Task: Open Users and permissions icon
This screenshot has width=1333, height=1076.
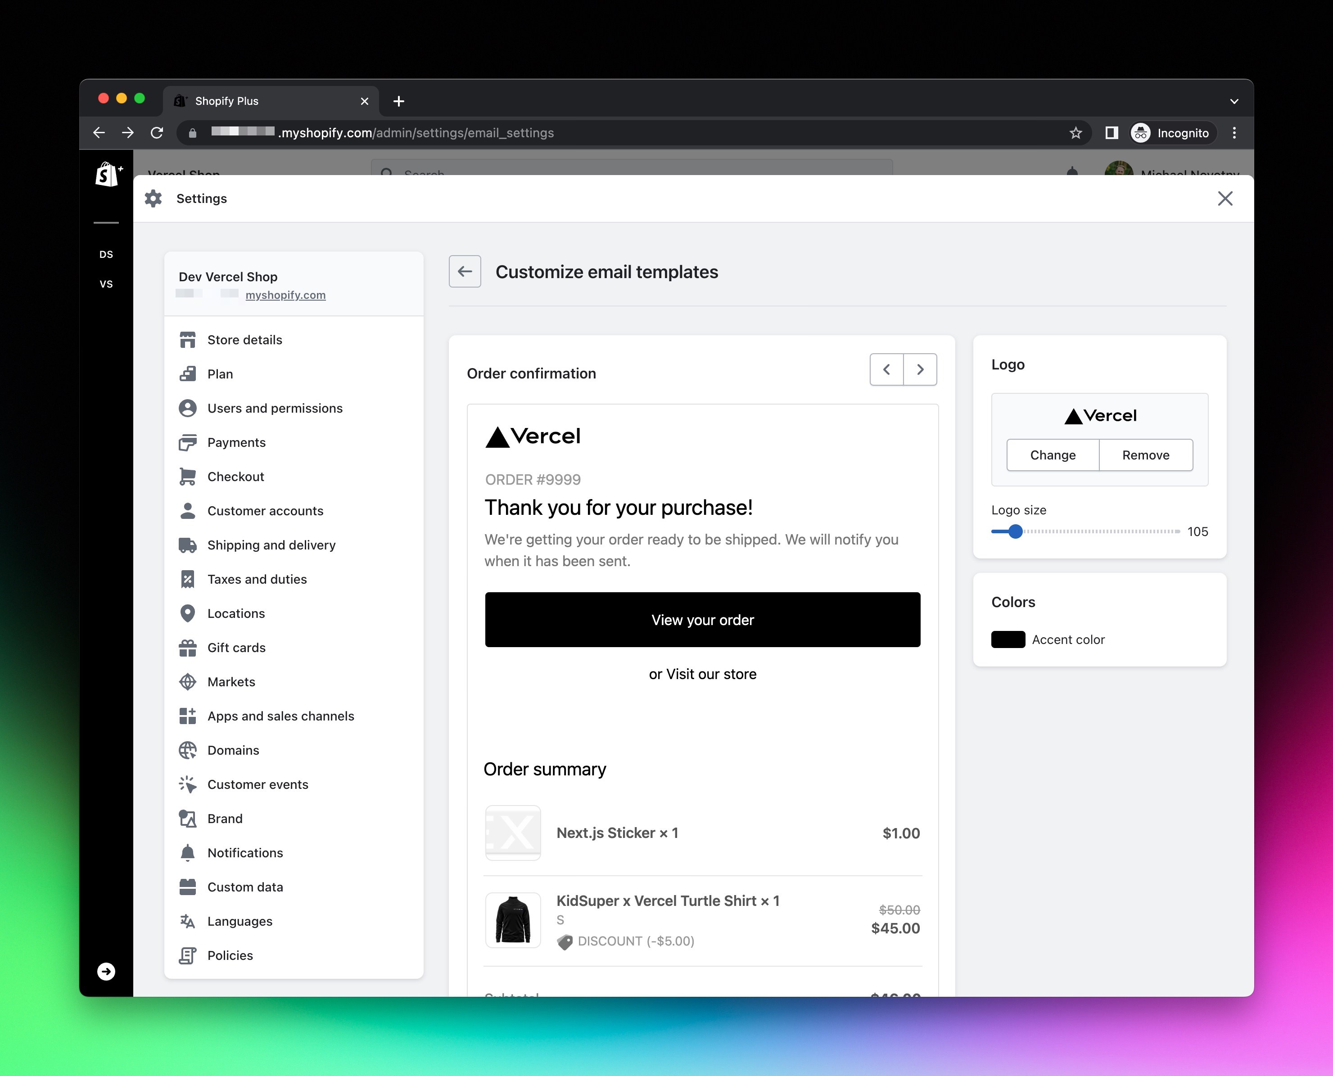Action: click(187, 408)
